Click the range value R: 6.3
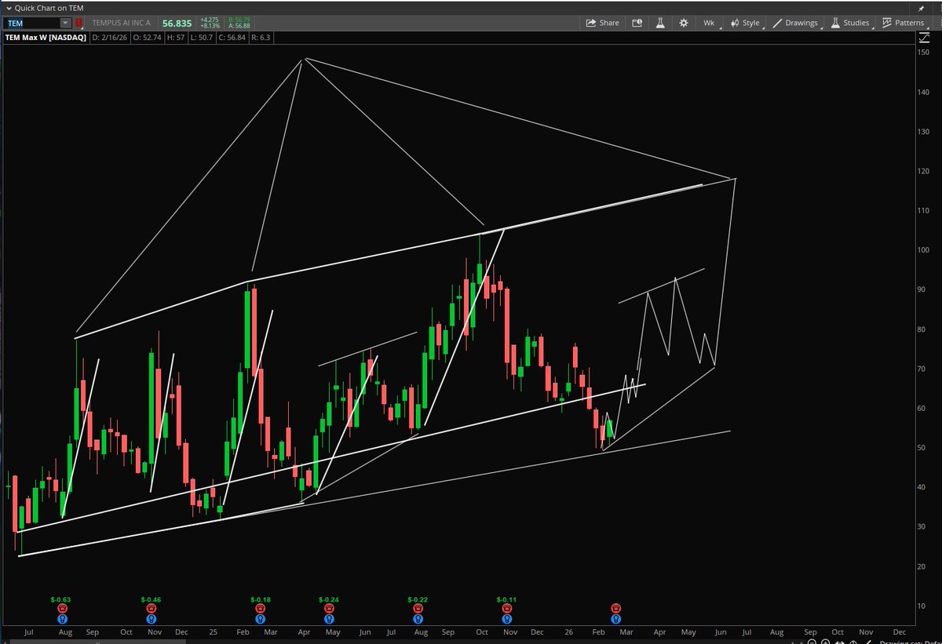Screen dimensions: 942x644 pos(260,38)
